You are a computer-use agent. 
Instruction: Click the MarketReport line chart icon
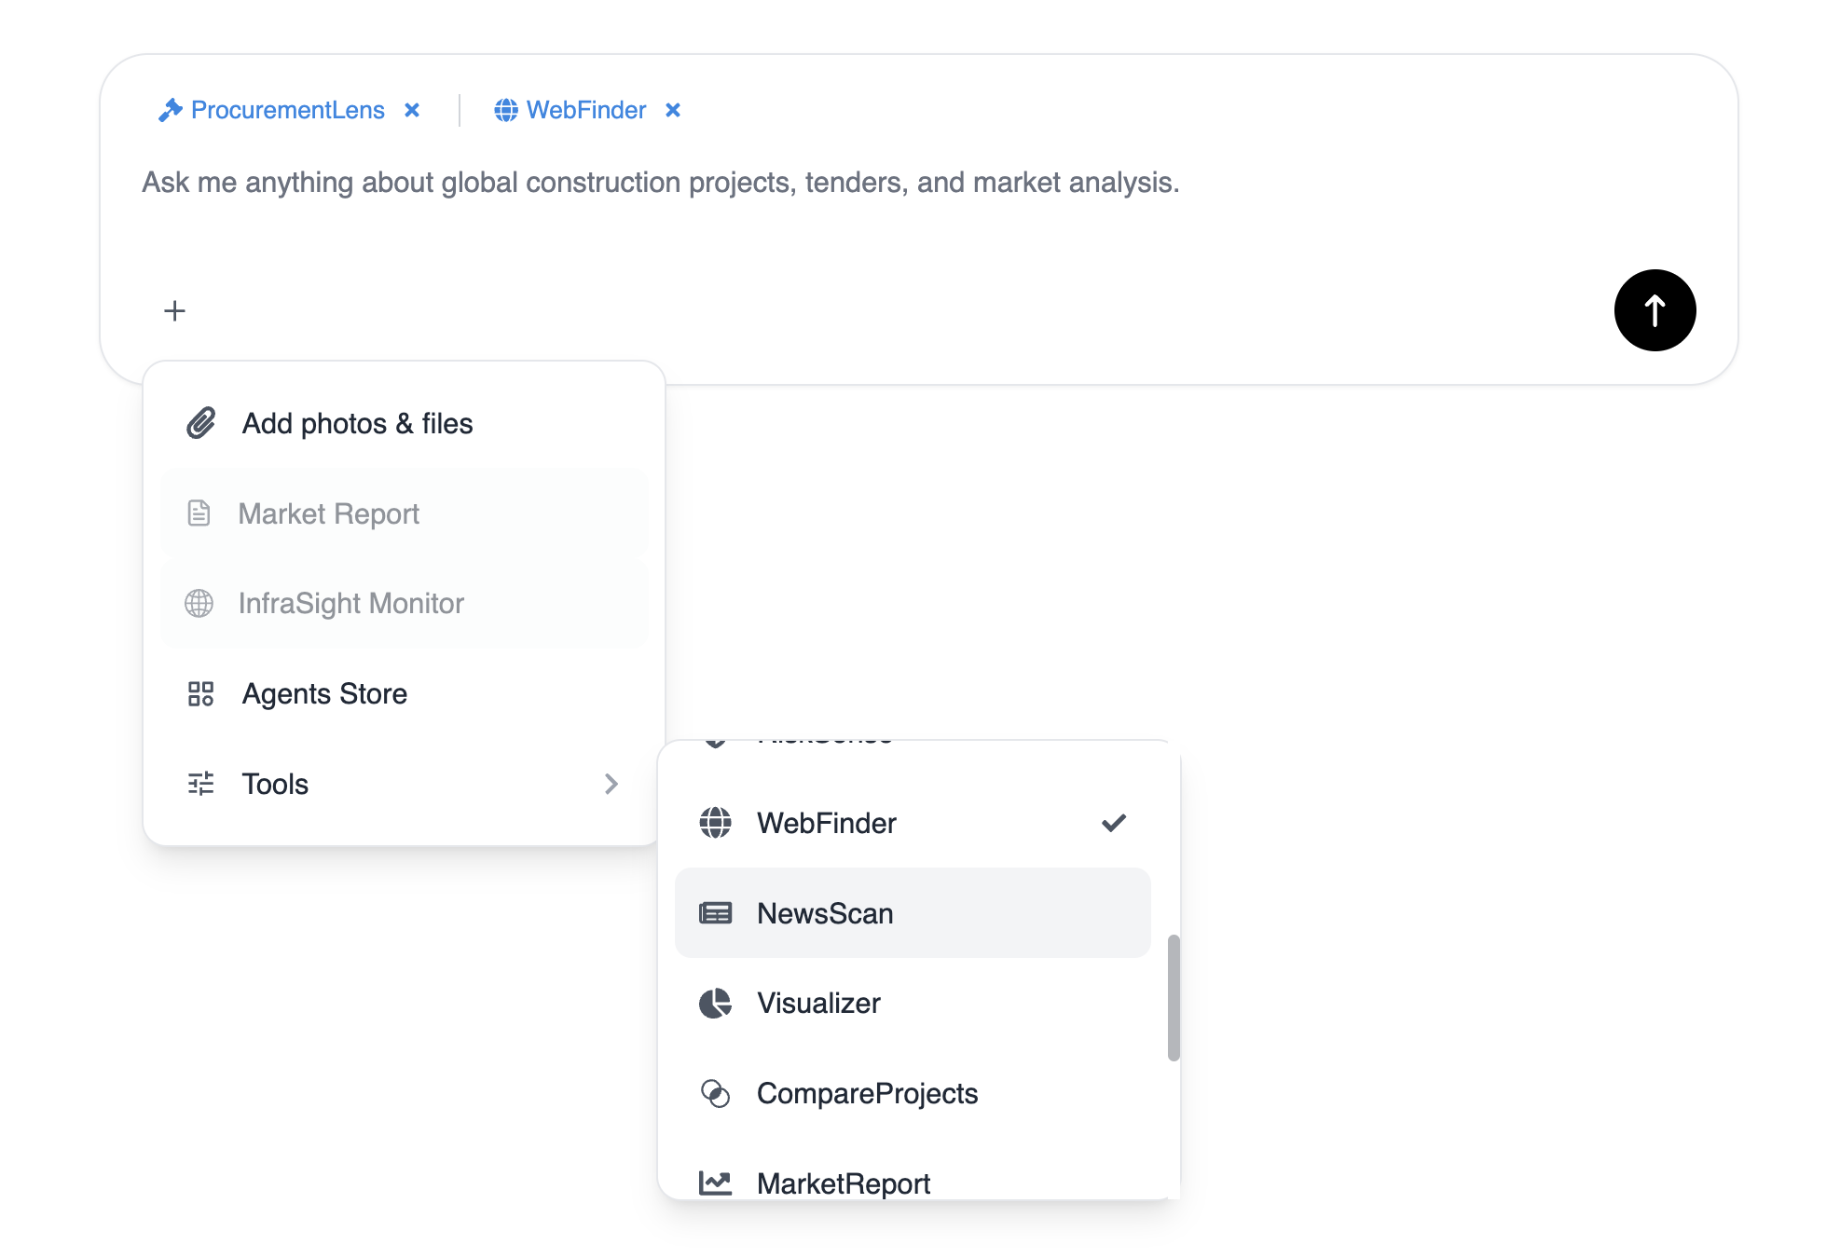click(x=715, y=1183)
